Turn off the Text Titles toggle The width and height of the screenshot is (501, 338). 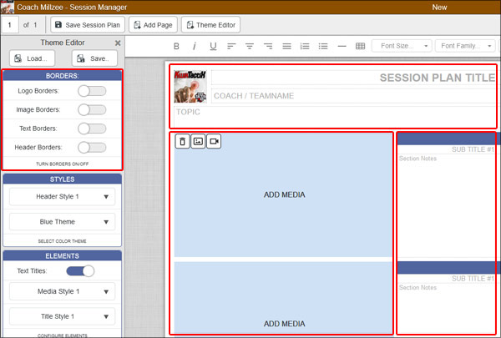80,270
